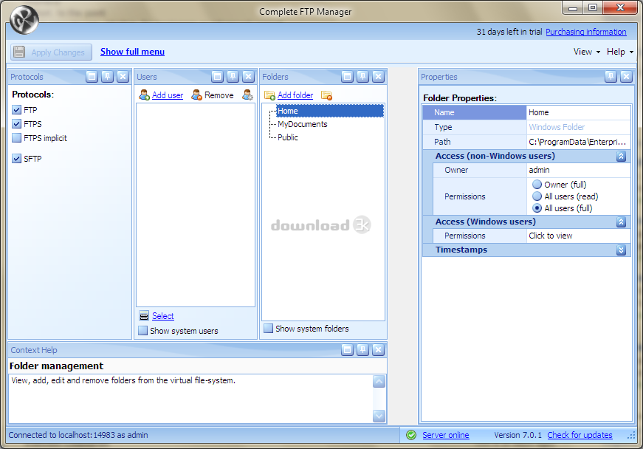The width and height of the screenshot is (643, 449).
Task: Open Purchasing information link
Action: coord(586,32)
